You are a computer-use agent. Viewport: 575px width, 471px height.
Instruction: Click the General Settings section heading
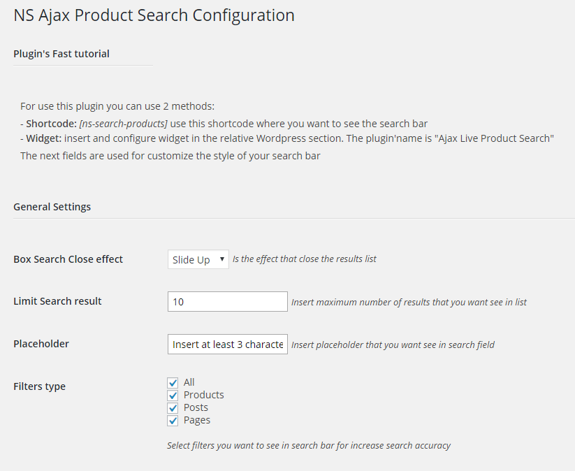52,207
